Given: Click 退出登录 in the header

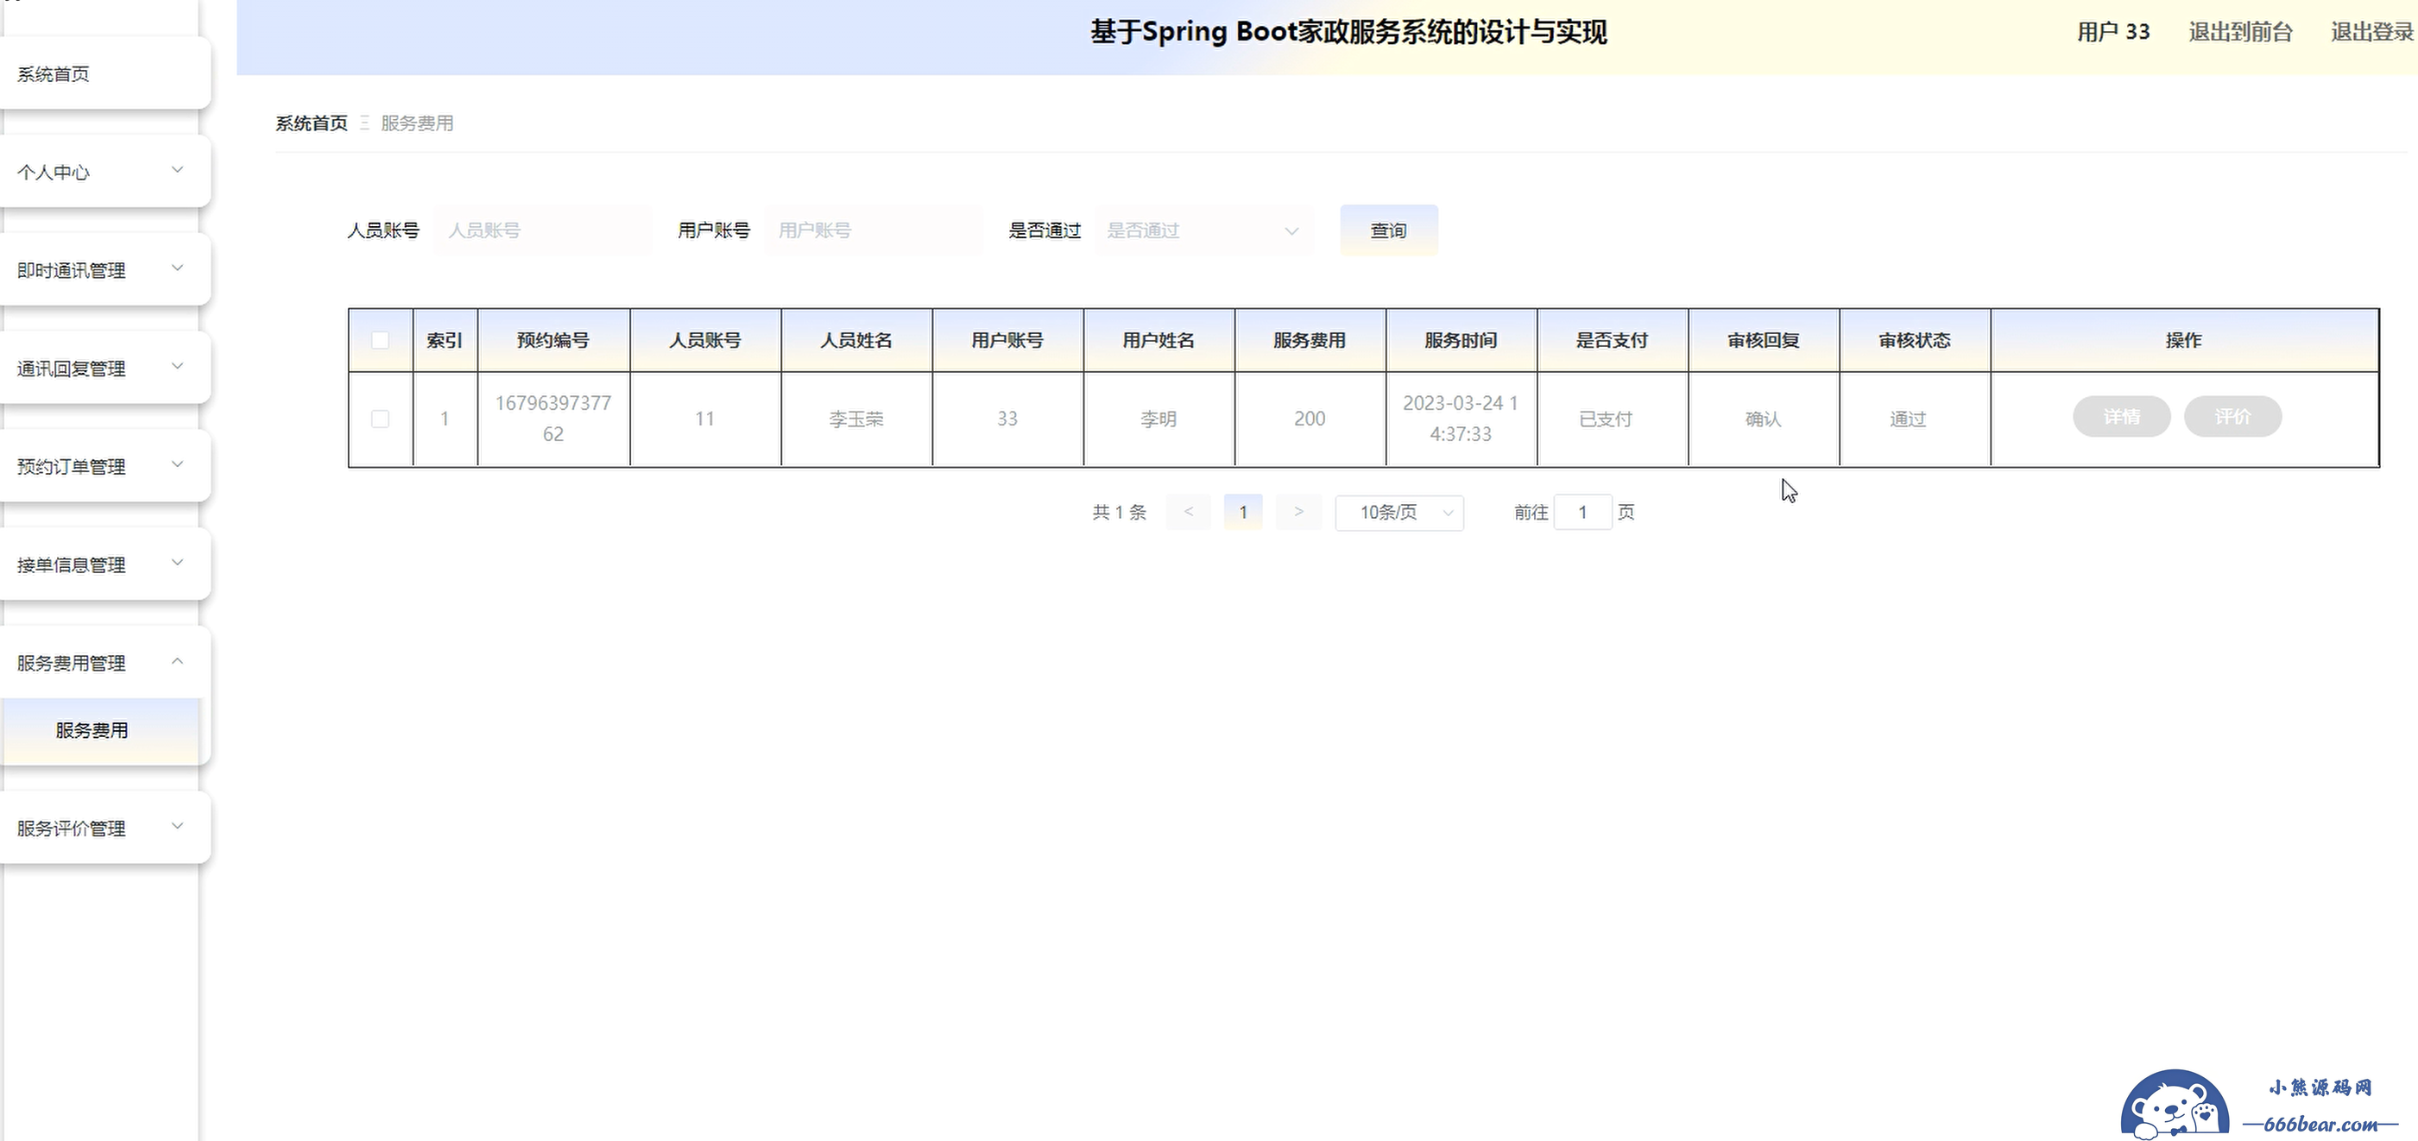Looking at the screenshot, I should tap(2371, 32).
